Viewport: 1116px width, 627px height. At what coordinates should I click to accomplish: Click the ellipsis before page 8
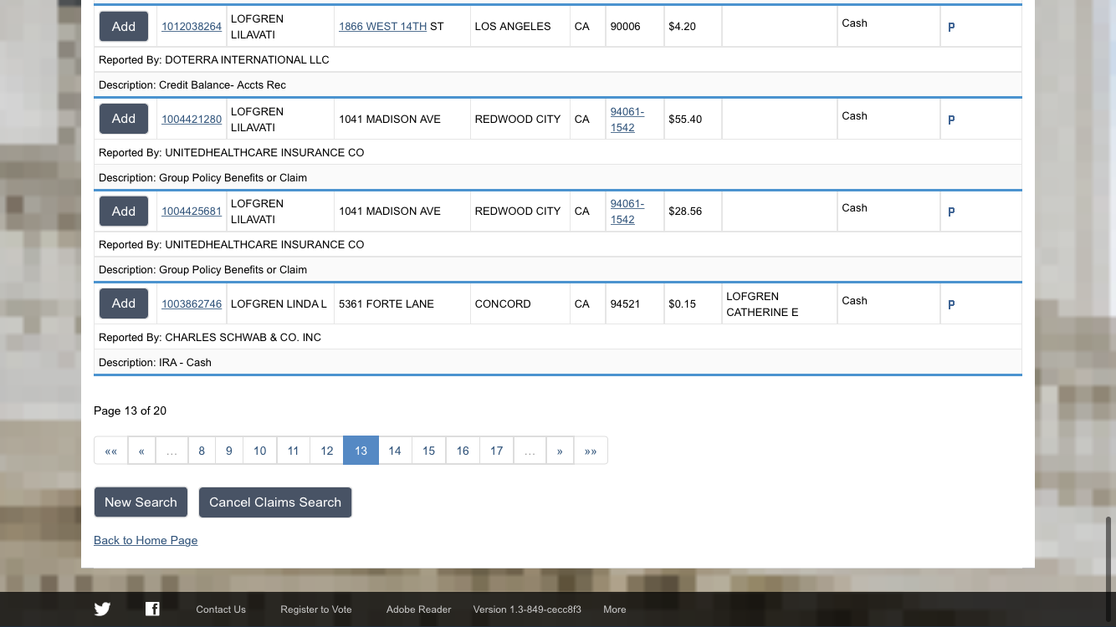tap(171, 451)
